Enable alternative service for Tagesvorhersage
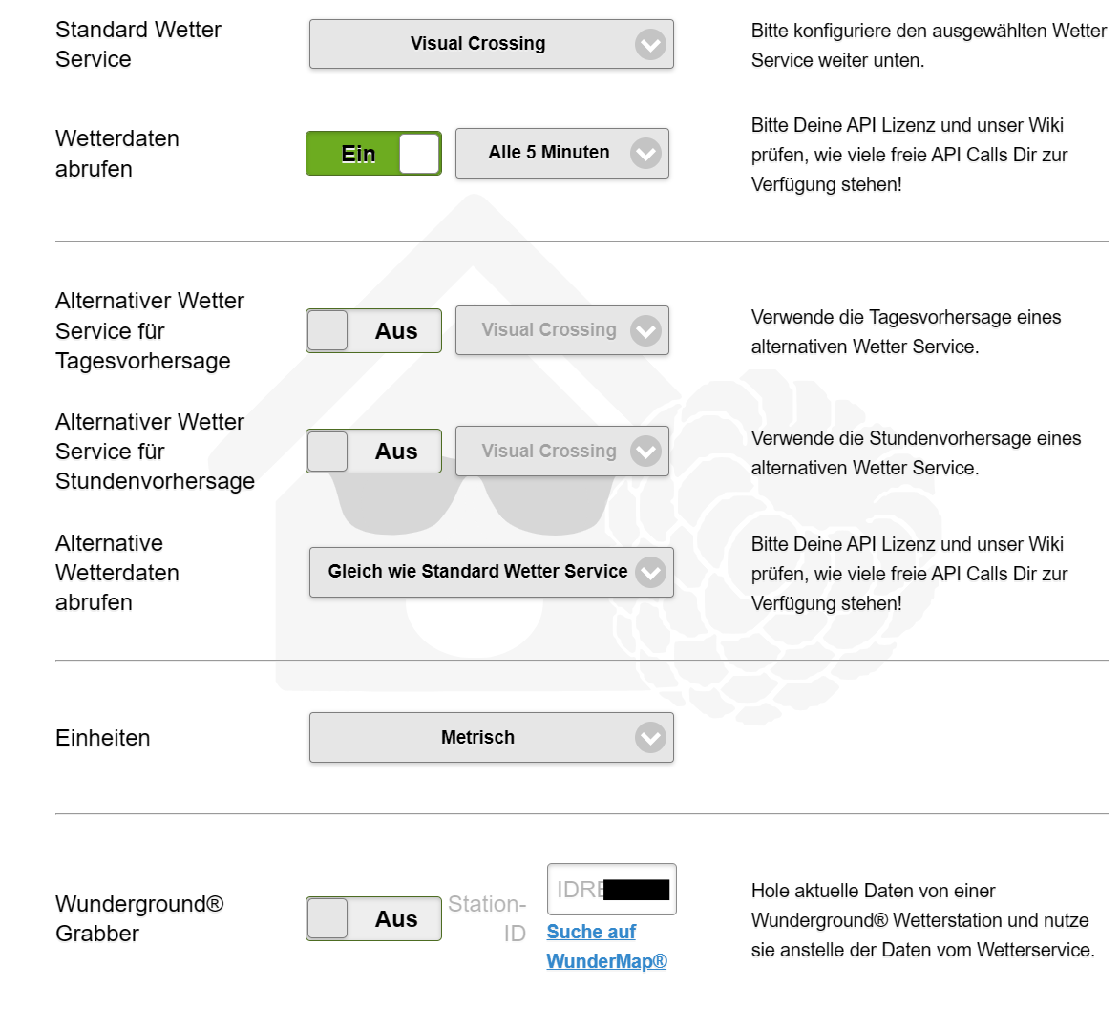Screen dimensions: 1120x1009 [x=373, y=330]
